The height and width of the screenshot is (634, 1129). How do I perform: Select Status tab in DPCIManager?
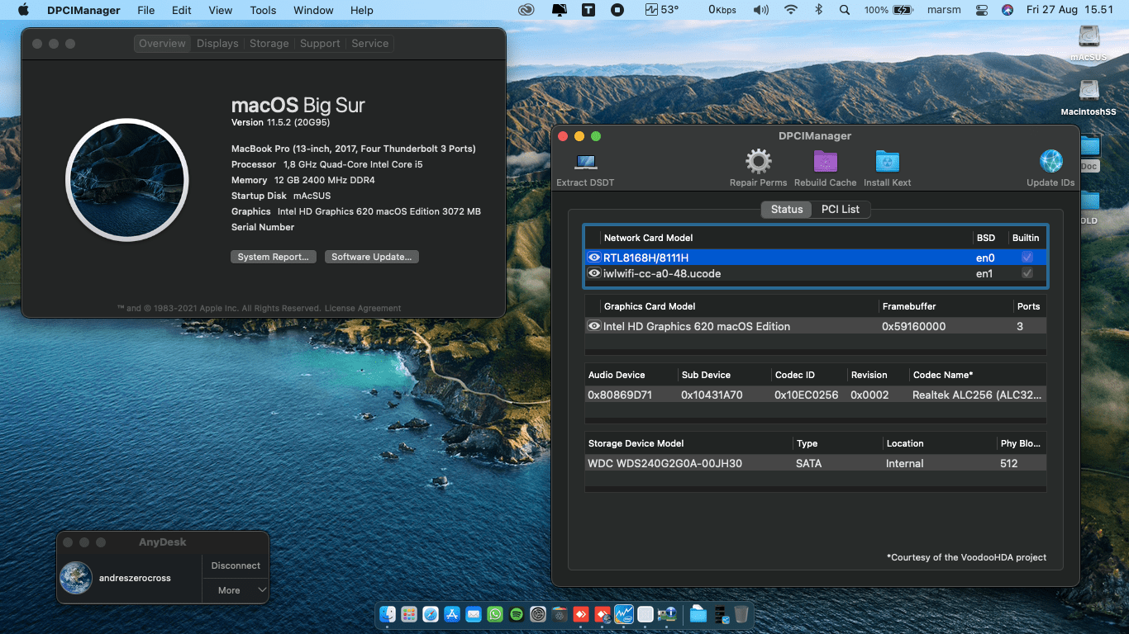[x=787, y=209]
